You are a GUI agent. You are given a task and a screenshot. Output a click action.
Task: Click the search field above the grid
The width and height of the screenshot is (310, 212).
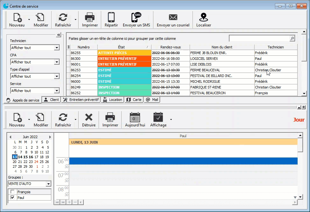[x=259, y=39]
